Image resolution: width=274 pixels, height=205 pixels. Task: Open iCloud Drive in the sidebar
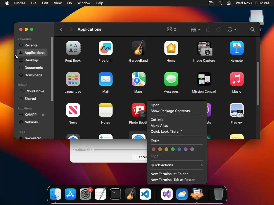pyautogui.click(x=32, y=91)
